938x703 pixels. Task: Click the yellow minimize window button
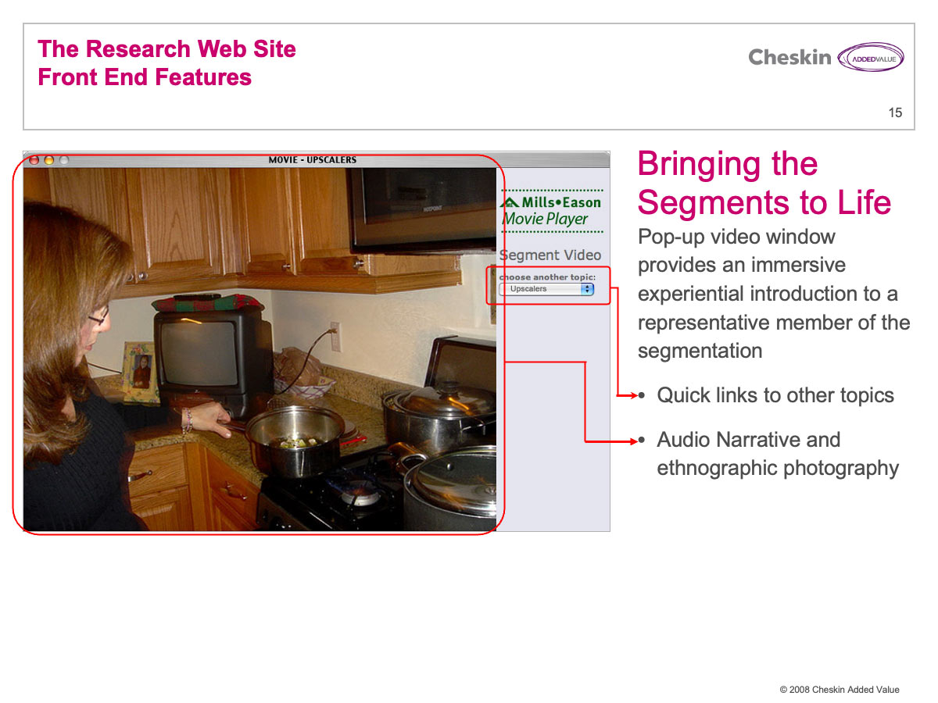[48, 160]
